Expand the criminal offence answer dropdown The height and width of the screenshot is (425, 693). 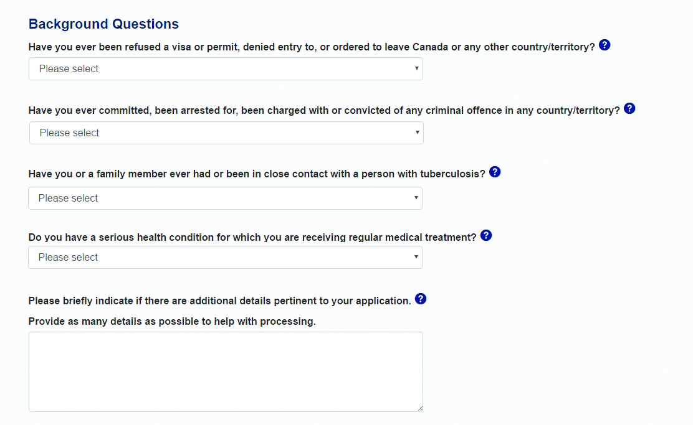(226, 133)
